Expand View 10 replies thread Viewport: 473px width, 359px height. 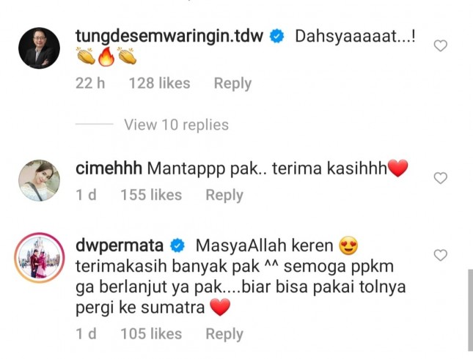[176, 125]
